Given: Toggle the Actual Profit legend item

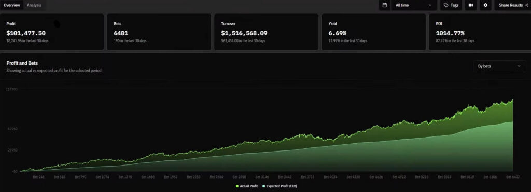Looking at the screenshot, I should (247, 186).
